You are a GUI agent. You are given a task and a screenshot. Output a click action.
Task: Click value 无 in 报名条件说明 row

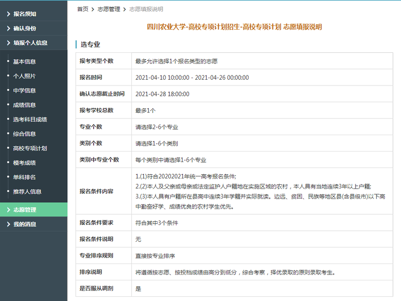click(138, 239)
